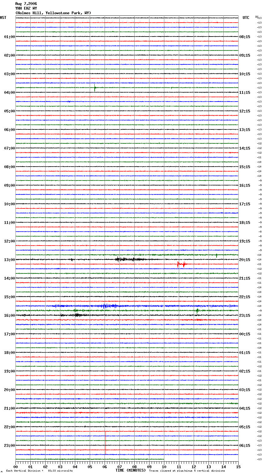Click the '05:00' MST hour label
263x475 pixels.
pos(10,111)
